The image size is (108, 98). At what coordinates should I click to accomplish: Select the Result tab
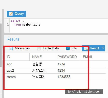[94, 48]
